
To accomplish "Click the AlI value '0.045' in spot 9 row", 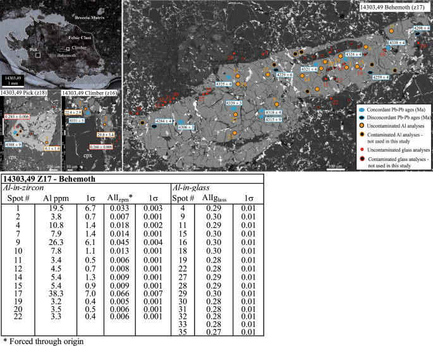I will coord(119,242).
